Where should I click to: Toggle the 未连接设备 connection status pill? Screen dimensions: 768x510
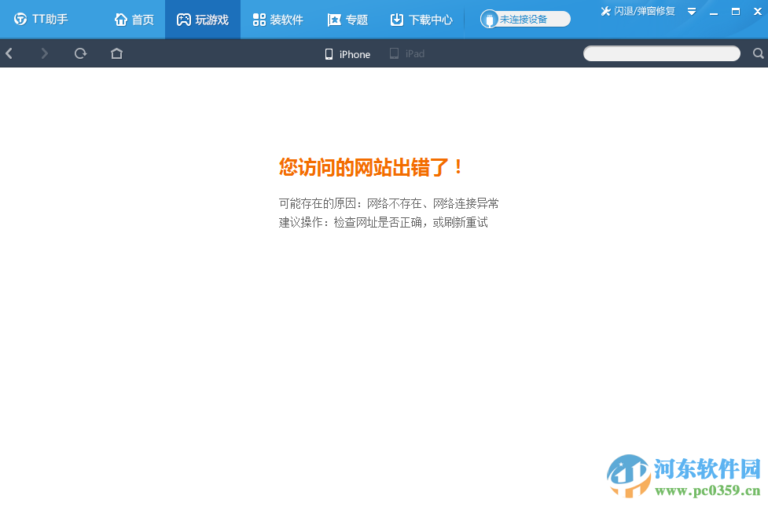[524, 17]
